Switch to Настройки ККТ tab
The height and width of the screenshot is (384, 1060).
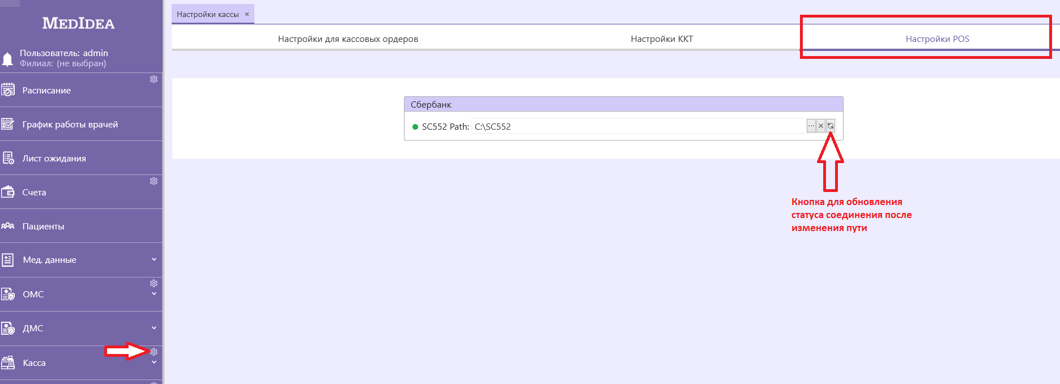pyautogui.click(x=662, y=39)
